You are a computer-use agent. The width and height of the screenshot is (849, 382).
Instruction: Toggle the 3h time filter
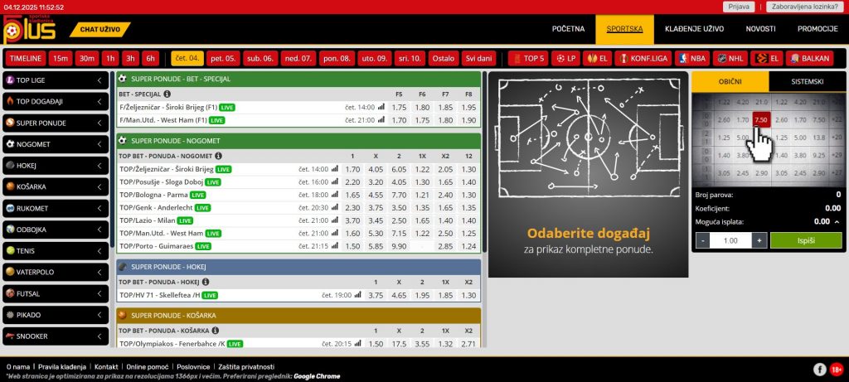(129, 59)
